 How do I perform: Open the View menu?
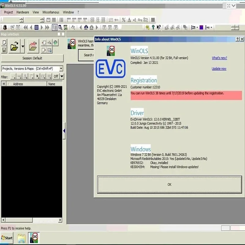(x=36, y=12)
